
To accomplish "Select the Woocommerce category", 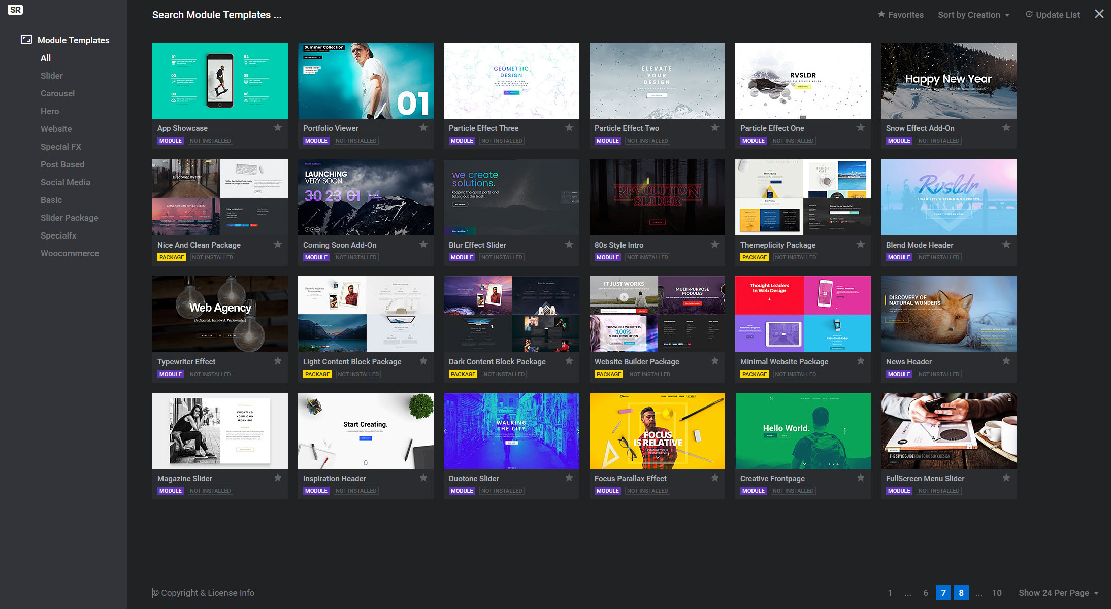I will point(70,253).
